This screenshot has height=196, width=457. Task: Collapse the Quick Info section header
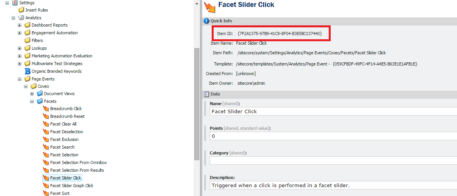(x=330, y=21)
